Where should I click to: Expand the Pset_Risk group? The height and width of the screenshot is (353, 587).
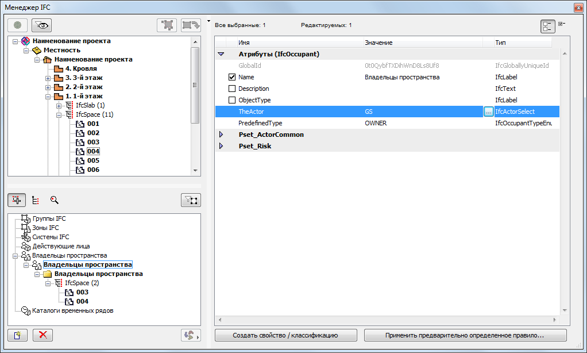click(x=221, y=146)
